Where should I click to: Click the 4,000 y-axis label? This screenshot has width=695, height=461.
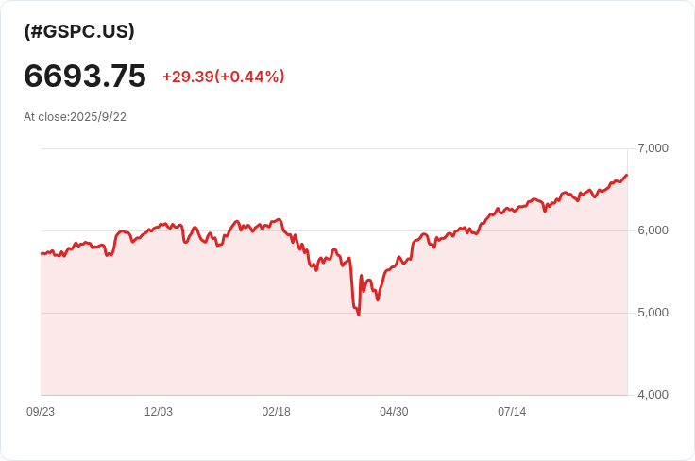tap(653, 395)
